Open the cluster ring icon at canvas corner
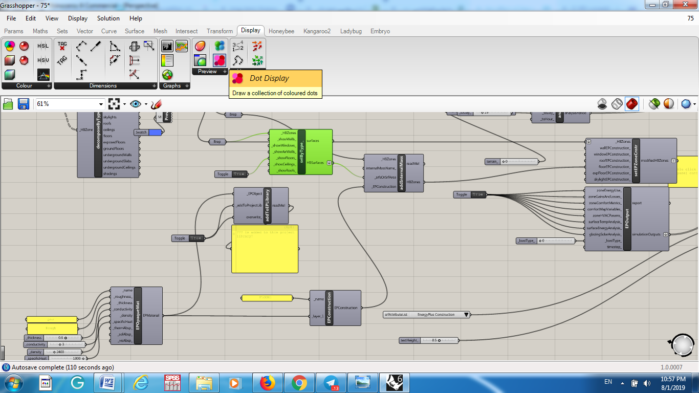Screen dimensions: 699x393 point(683,345)
